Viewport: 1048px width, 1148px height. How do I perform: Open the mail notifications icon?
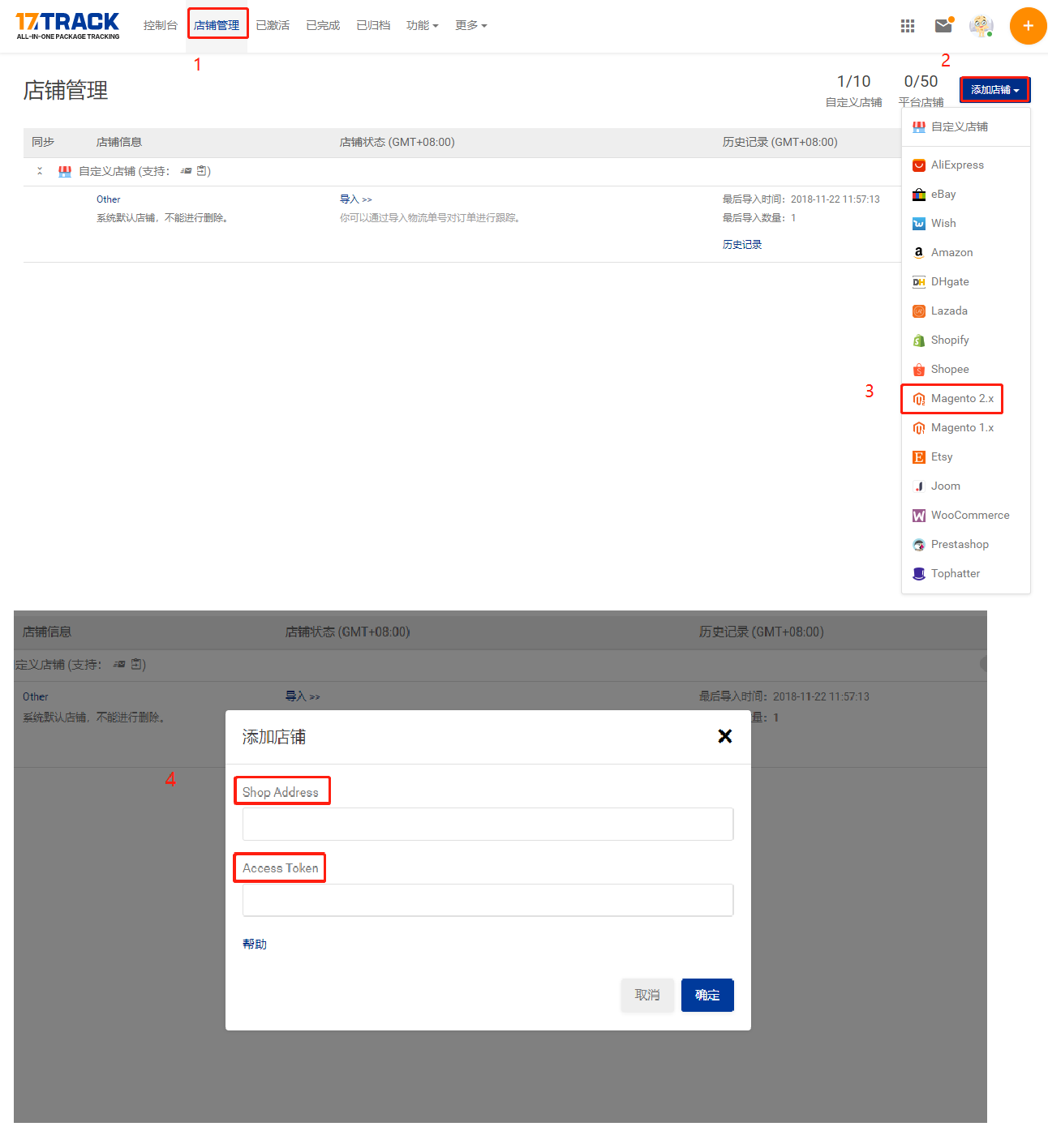pos(943,25)
